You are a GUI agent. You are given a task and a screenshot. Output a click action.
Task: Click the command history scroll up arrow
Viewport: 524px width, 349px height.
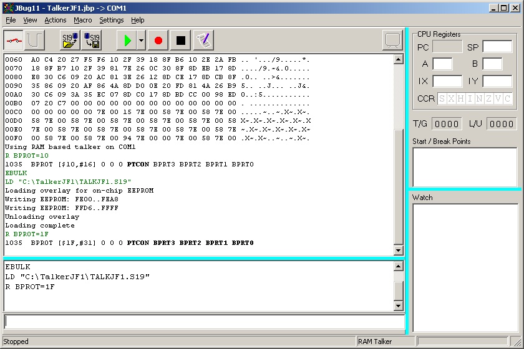click(398, 266)
